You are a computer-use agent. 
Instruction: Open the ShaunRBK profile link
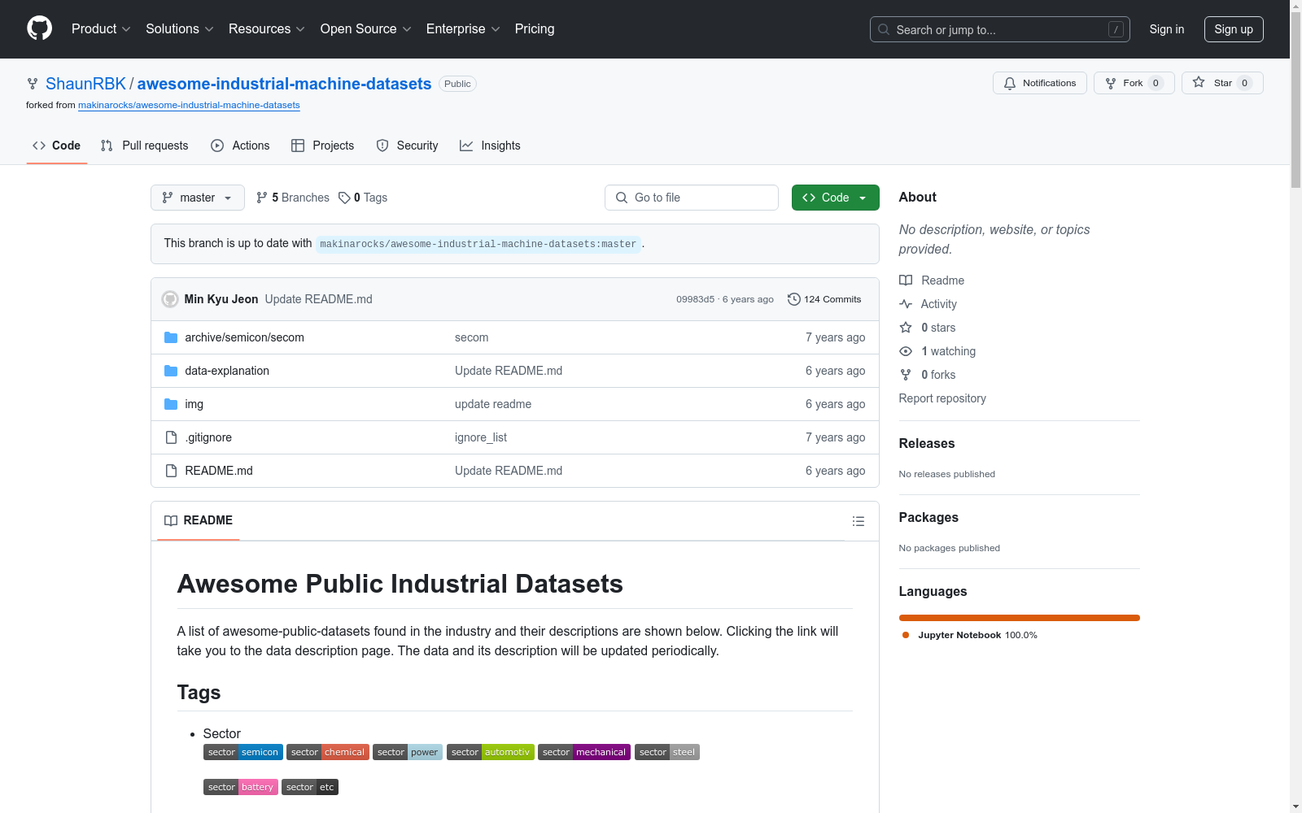(x=85, y=84)
